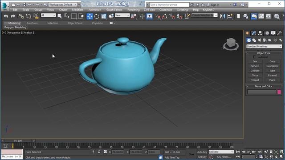
Task: Switch to the Utilities hammer tab
Action: click(280, 33)
